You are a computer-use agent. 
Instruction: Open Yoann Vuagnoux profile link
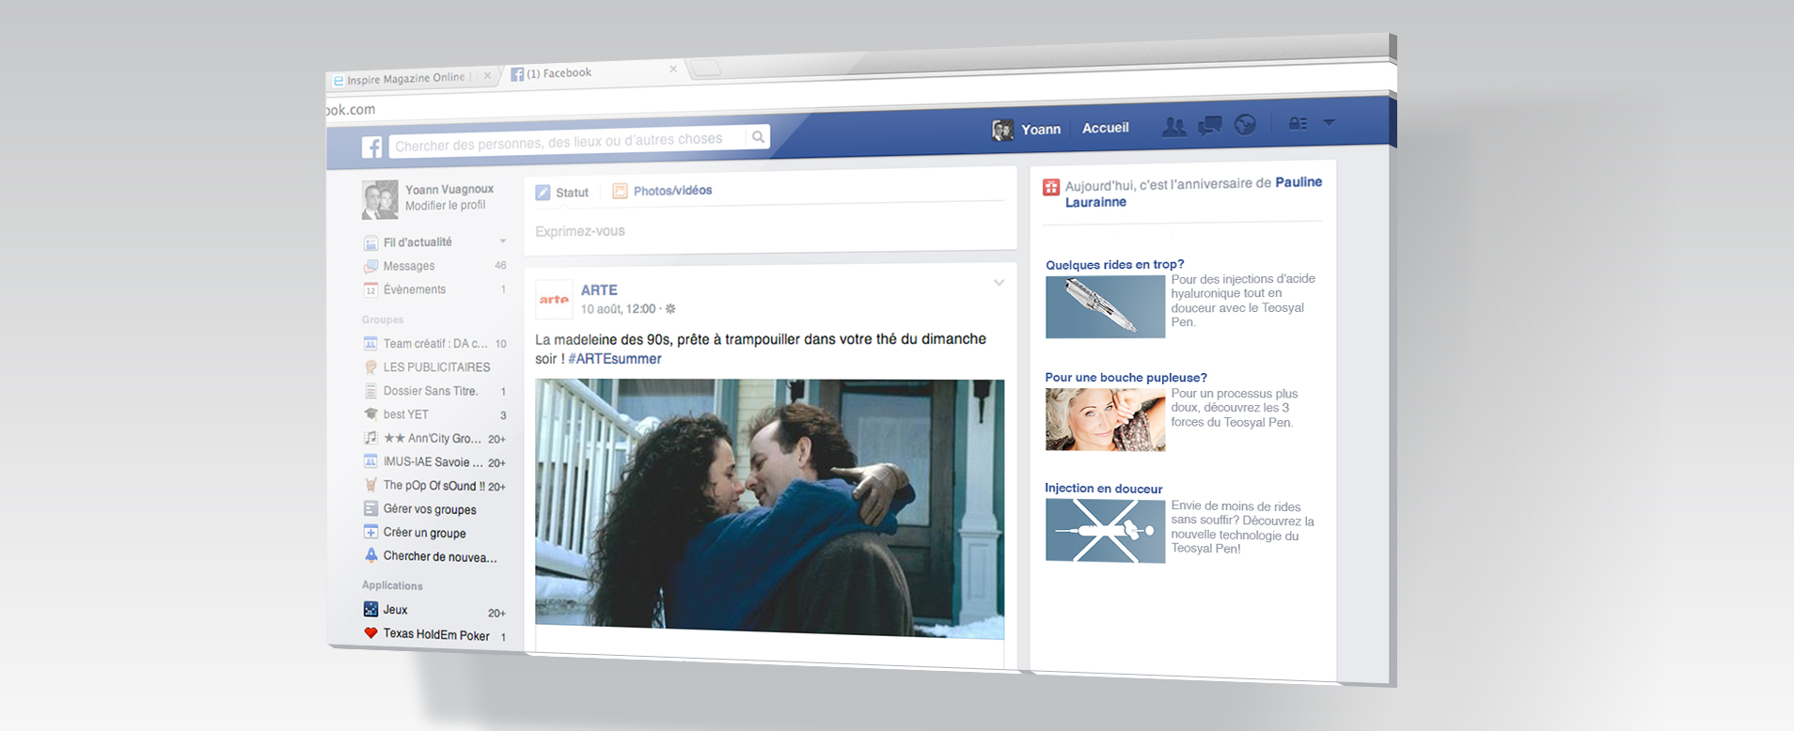point(449,190)
